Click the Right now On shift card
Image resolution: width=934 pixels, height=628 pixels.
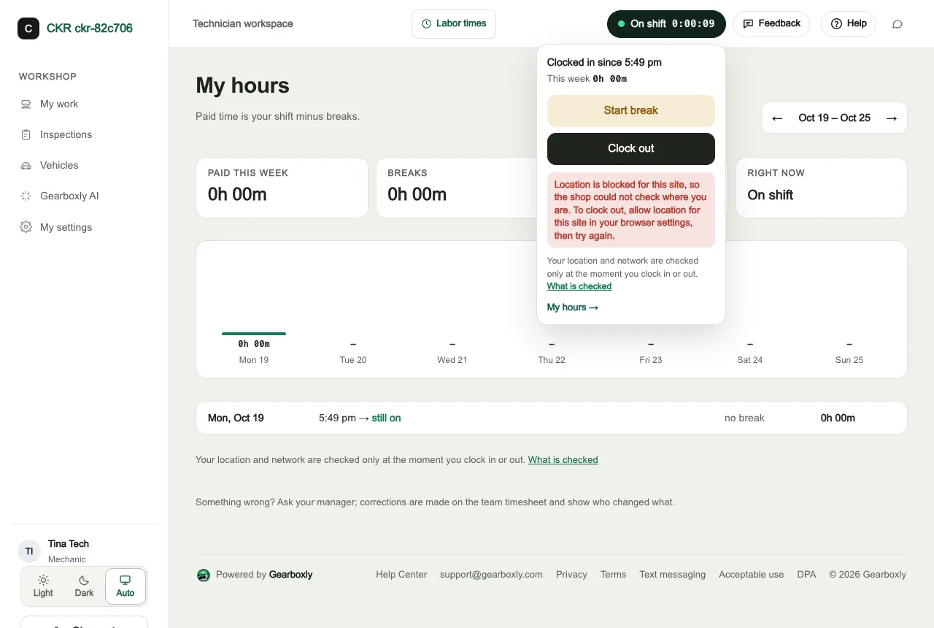[x=822, y=188]
